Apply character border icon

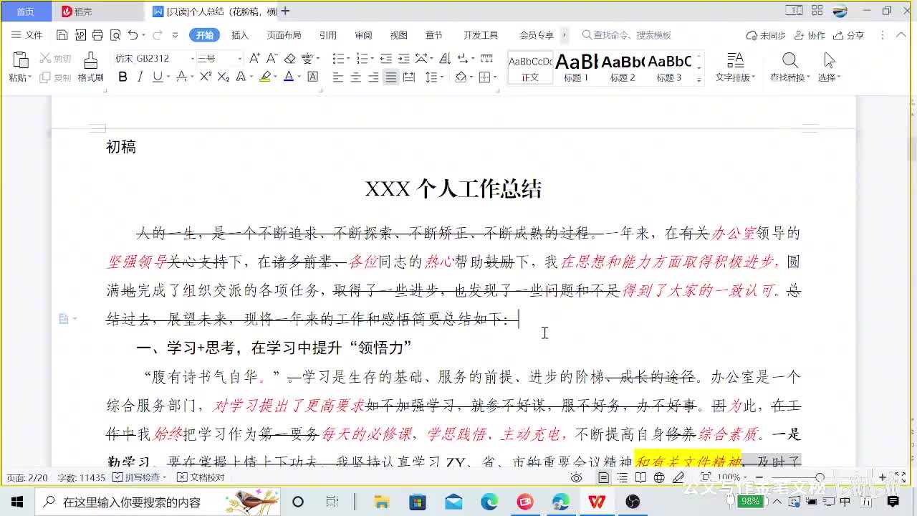coord(312,77)
